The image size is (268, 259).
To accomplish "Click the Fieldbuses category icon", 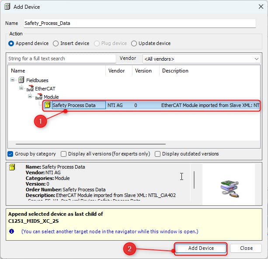I will click(x=21, y=80).
